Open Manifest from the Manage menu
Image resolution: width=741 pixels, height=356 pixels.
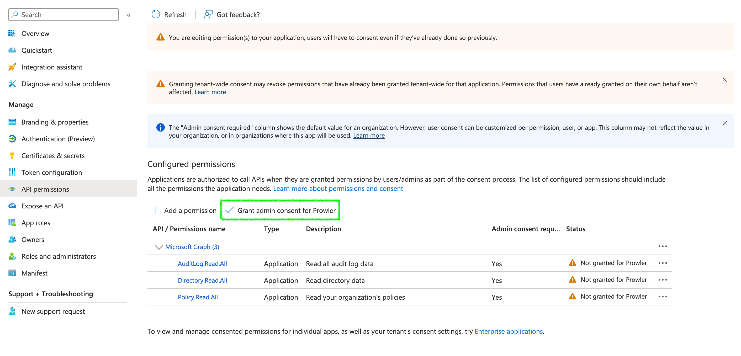pyautogui.click(x=34, y=273)
